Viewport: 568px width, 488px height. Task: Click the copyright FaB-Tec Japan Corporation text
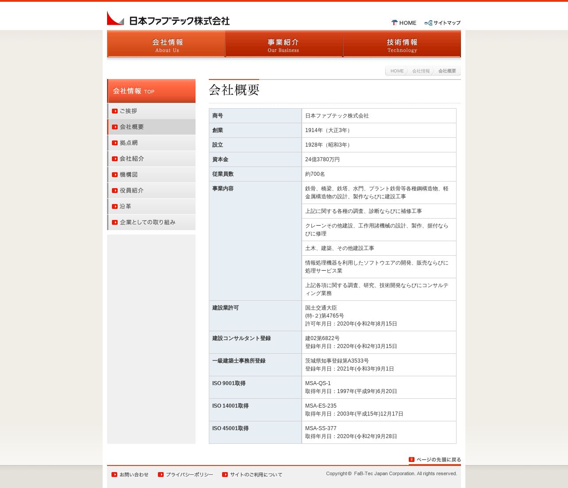(391, 473)
